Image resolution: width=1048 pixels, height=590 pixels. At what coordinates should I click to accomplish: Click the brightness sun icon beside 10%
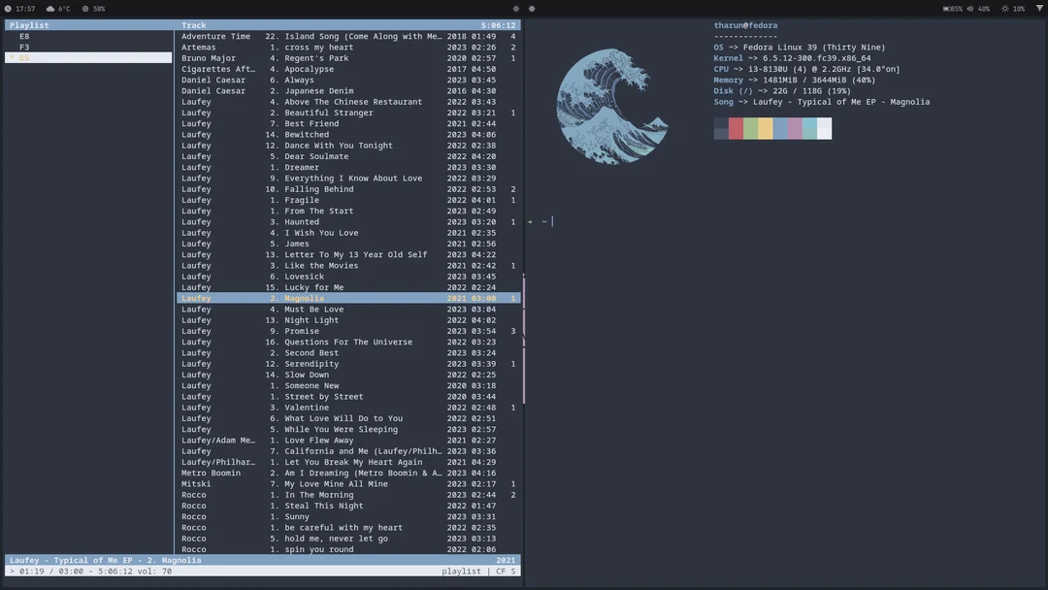pos(1004,7)
